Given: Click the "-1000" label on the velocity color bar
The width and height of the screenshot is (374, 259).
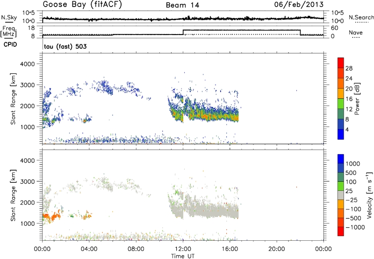Looking at the screenshot, I should [355, 227].
